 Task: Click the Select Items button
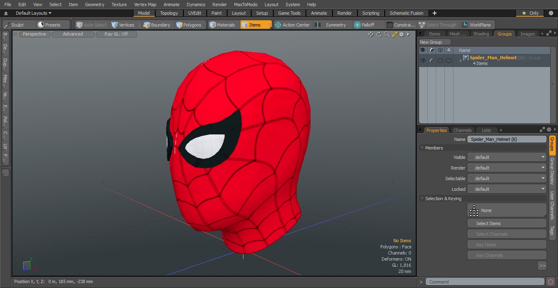click(507, 223)
